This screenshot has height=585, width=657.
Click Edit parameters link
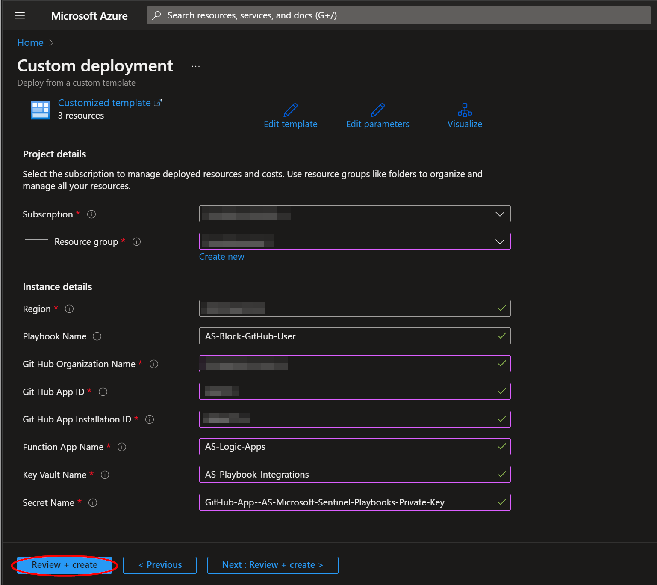[377, 124]
